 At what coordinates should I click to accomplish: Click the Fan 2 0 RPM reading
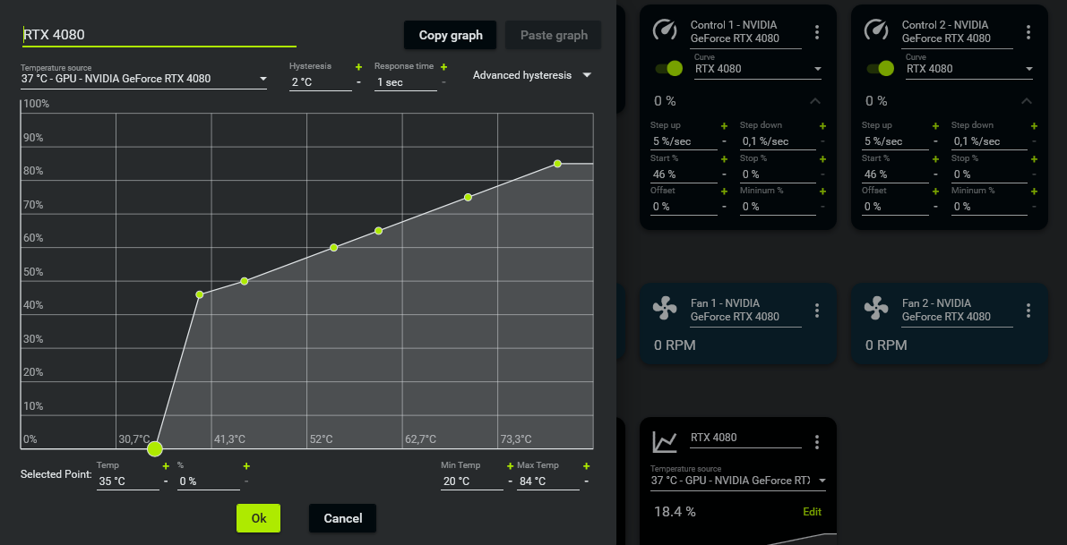pyautogui.click(x=886, y=345)
